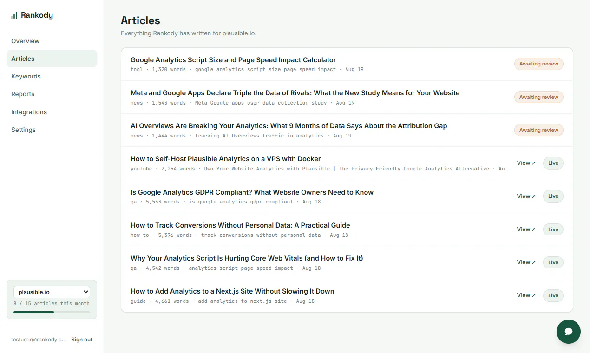Click the articles-this-month progress bar
Screen dimensions: 590x353
point(52,312)
